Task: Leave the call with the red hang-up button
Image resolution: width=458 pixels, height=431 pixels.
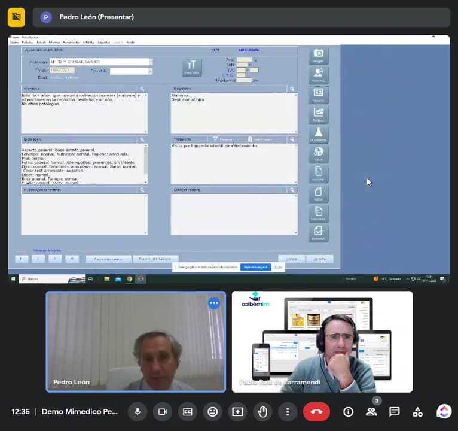Action: pyautogui.click(x=317, y=412)
